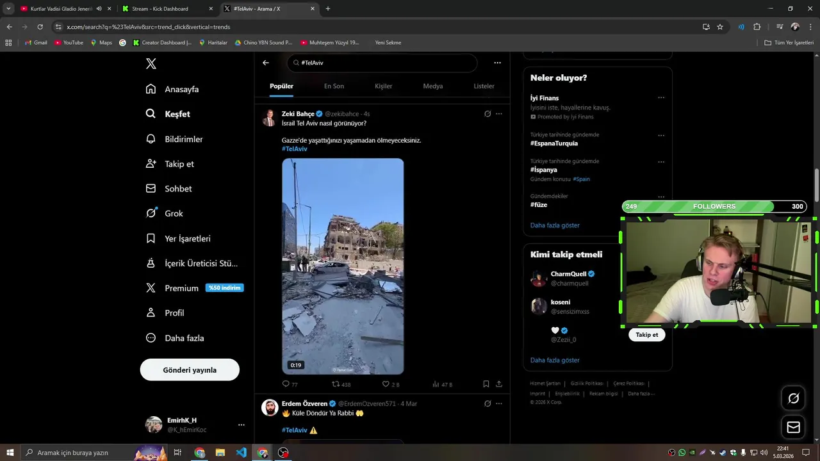Open more options on Zeki Bahçe post
820x461 pixels.
pos(499,114)
